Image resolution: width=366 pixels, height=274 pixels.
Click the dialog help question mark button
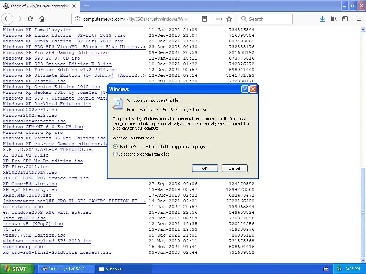(x=244, y=89)
